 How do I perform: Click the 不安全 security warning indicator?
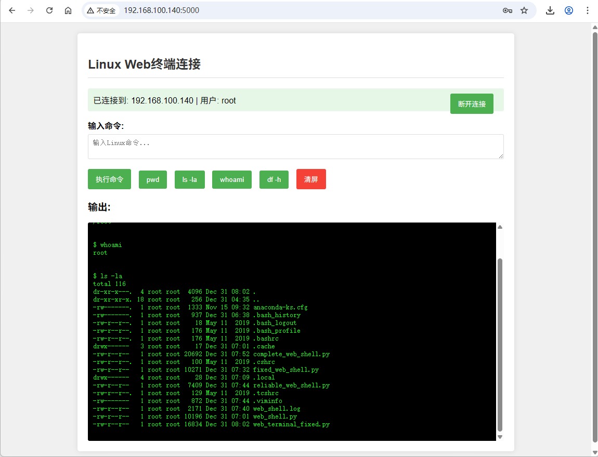coord(101,10)
